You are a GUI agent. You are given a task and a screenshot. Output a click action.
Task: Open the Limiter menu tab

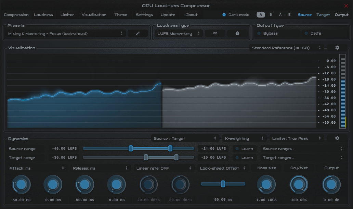[67, 15]
